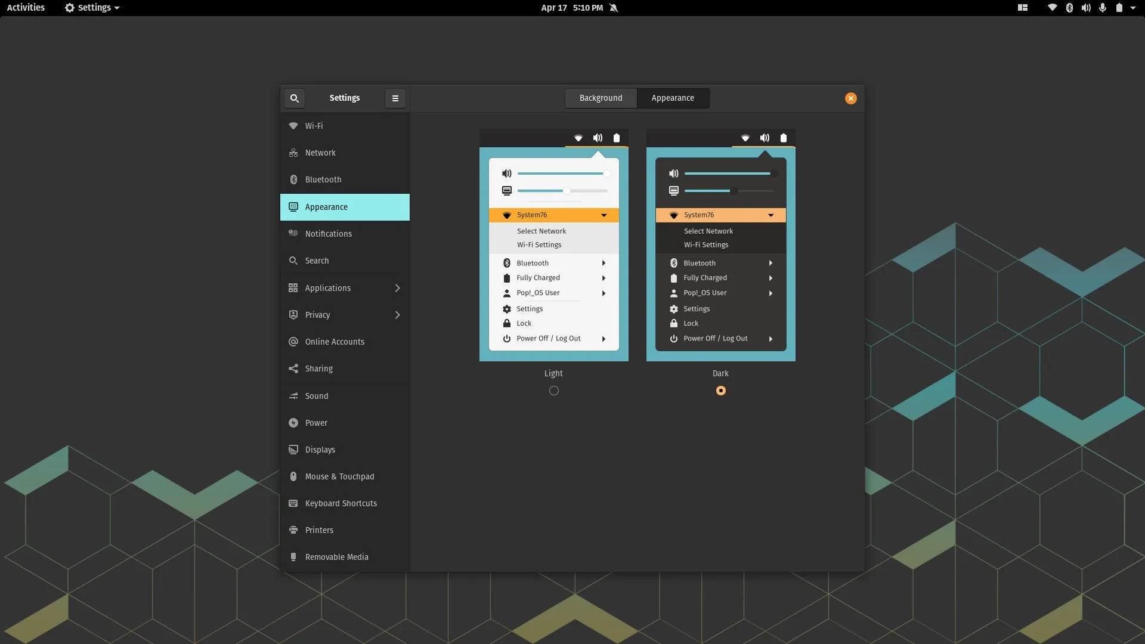The width and height of the screenshot is (1145, 644).
Task: Open the Privacy sidebar entry
Action: 345,315
